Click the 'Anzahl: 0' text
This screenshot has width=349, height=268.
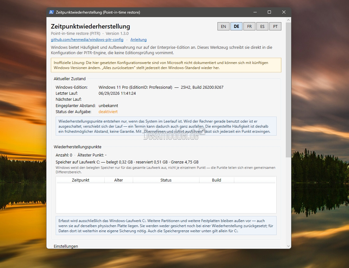[64, 155]
